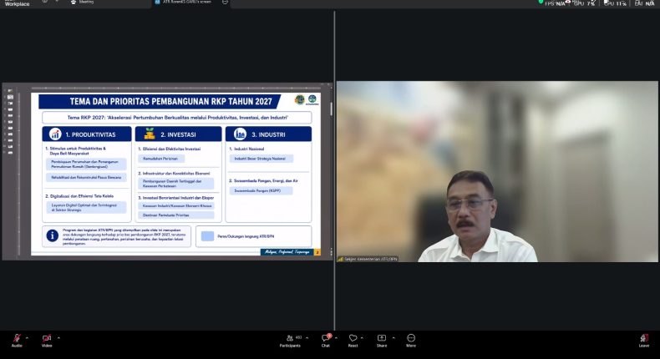Select the shared screen tab at top

pos(187,3)
